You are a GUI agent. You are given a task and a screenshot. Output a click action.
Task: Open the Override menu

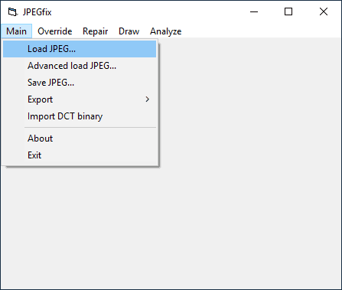click(x=55, y=31)
